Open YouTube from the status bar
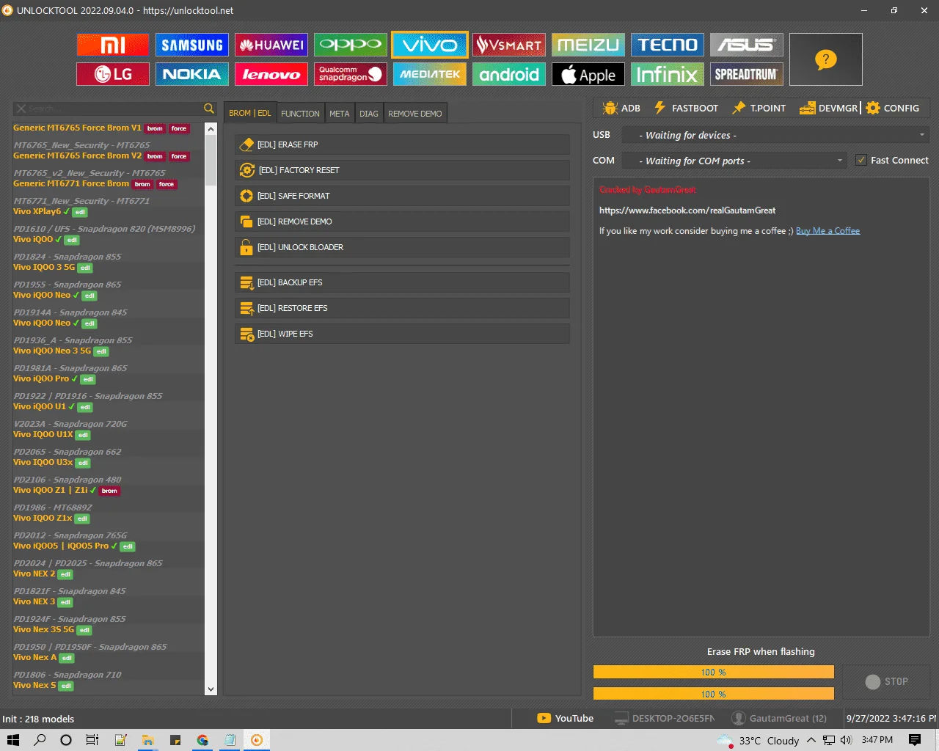The image size is (939, 751). [x=566, y=719]
